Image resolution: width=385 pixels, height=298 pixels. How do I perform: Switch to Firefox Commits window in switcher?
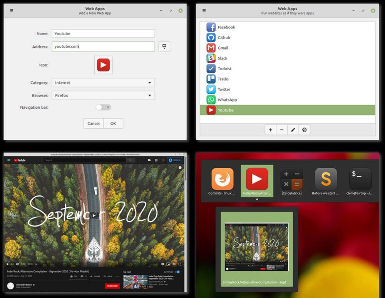(222, 181)
